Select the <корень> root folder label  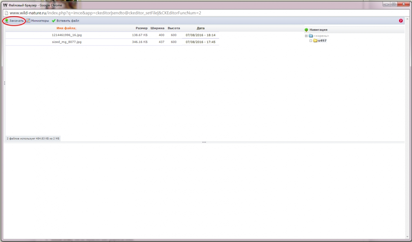[321, 36]
